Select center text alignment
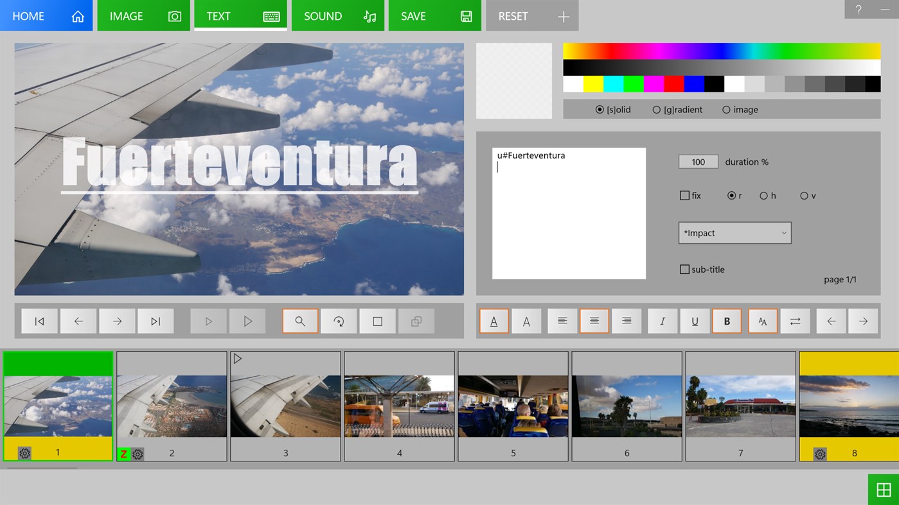The image size is (899, 505). (594, 321)
